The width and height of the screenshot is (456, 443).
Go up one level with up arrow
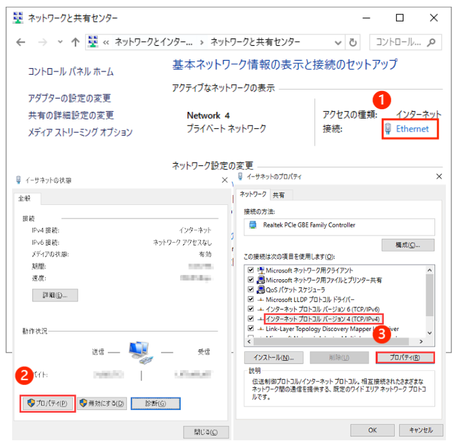(x=76, y=42)
